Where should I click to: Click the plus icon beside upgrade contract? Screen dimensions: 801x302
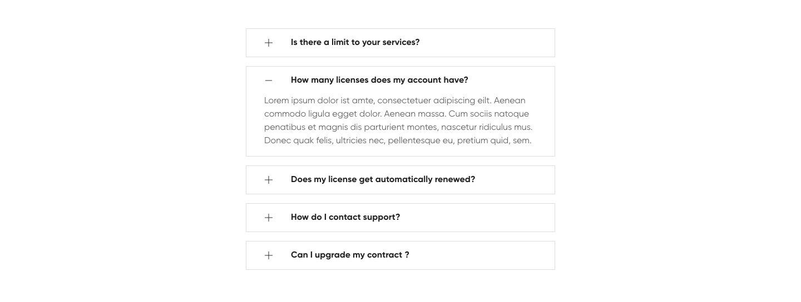(x=269, y=255)
